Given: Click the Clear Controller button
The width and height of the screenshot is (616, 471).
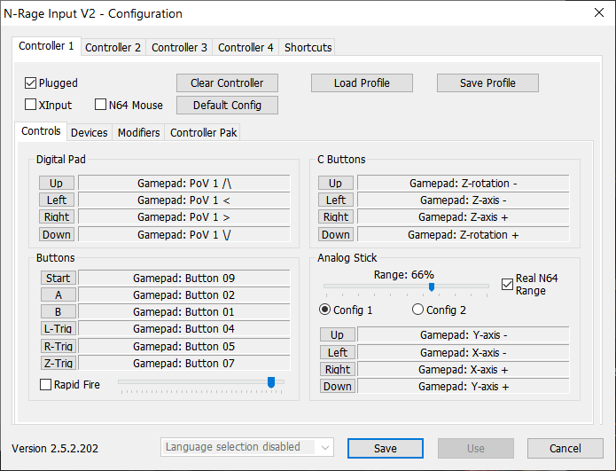Looking at the screenshot, I should point(227,83).
